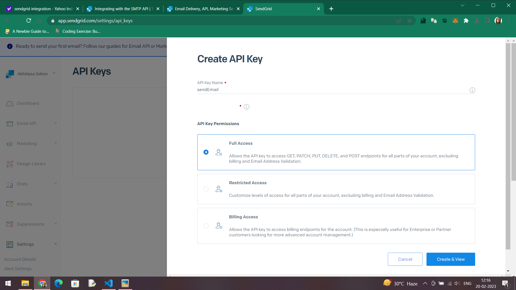Screen dimensions: 516x290
Task: Switch to Email Delivery, API, Marketing tab
Action: (x=203, y=9)
